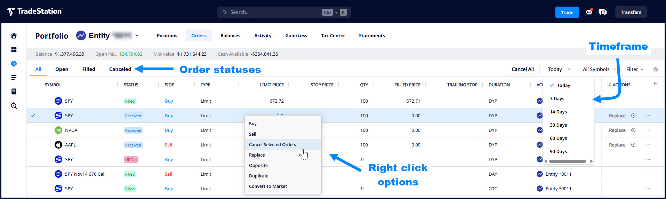
Task: Open the dashboard grid icon in sidebar
Action: tap(14, 50)
